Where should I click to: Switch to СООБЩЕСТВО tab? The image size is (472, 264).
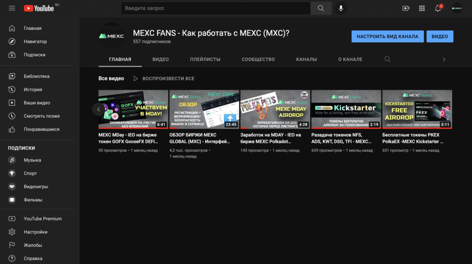tap(258, 59)
